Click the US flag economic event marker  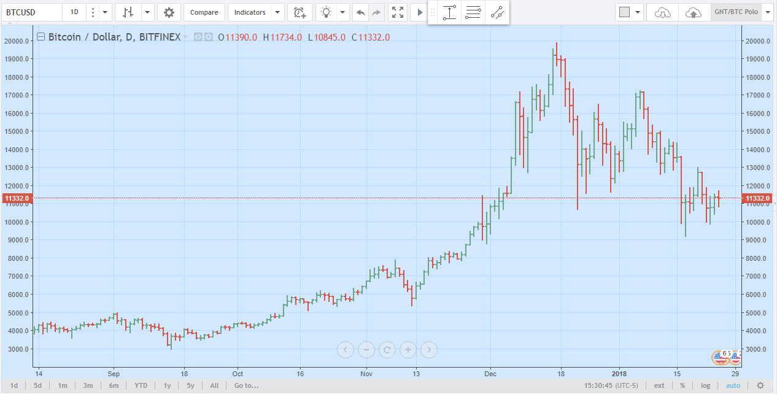(x=719, y=357)
